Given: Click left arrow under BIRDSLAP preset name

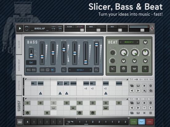Looking at the screenshot, I should tap(32, 31).
